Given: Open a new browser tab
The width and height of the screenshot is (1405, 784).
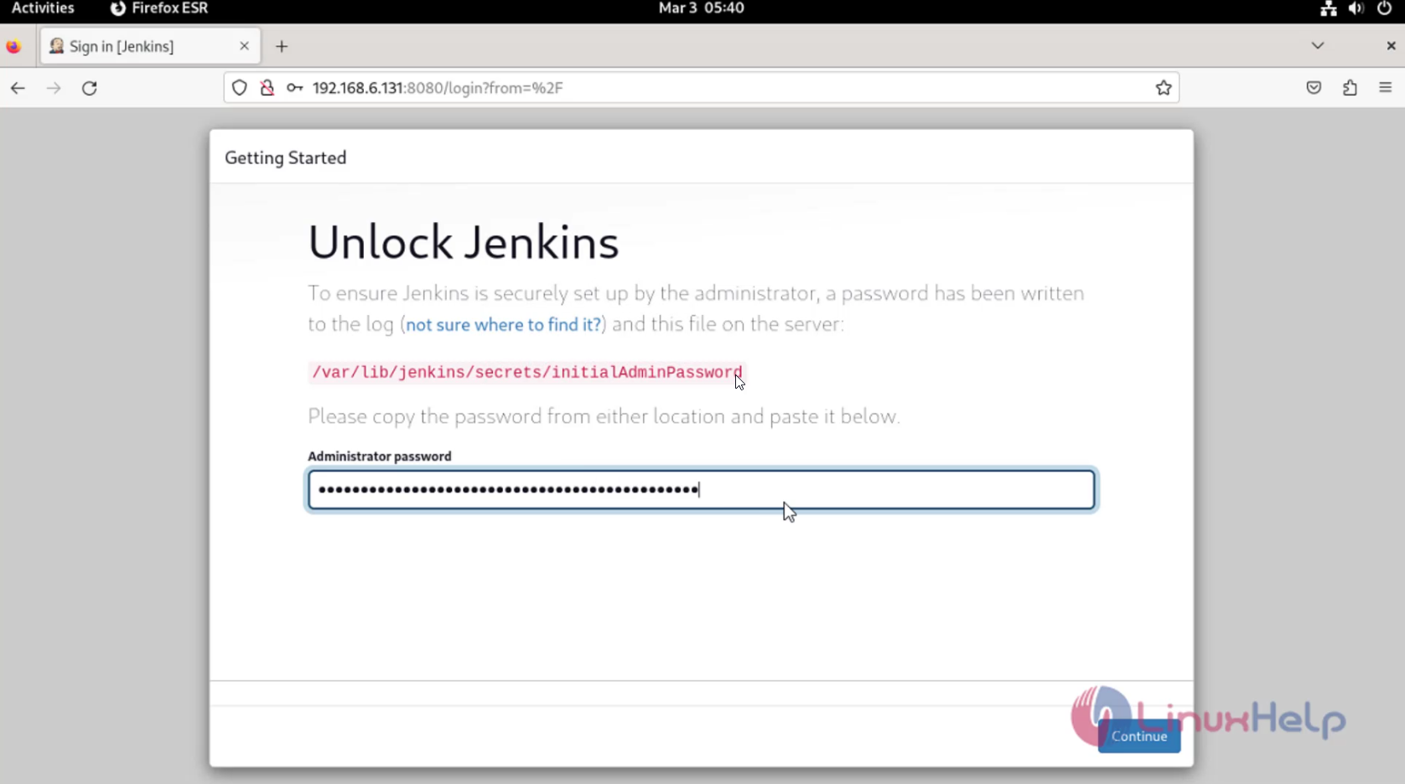Looking at the screenshot, I should pos(282,47).
